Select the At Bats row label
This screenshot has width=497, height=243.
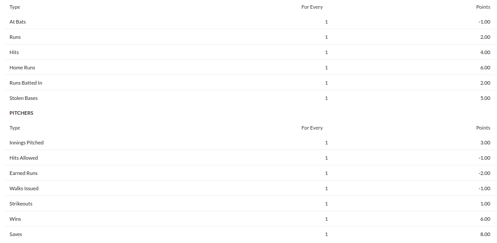click(x=17, y=22)
